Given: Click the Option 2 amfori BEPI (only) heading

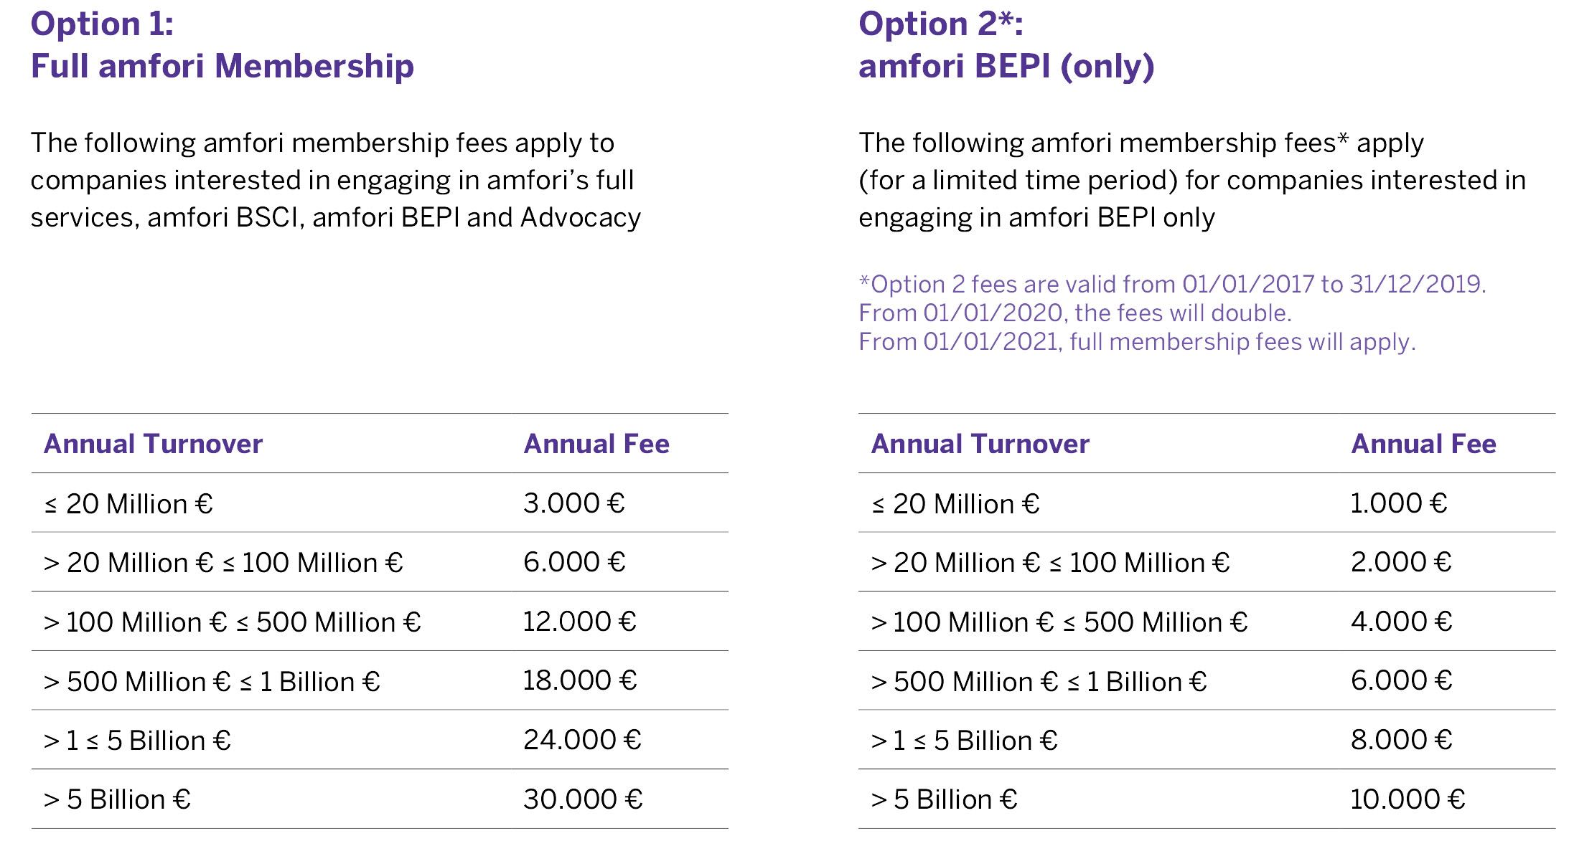Looking at the screenshot, I should pyautogui.click(x=1006, y=45).
